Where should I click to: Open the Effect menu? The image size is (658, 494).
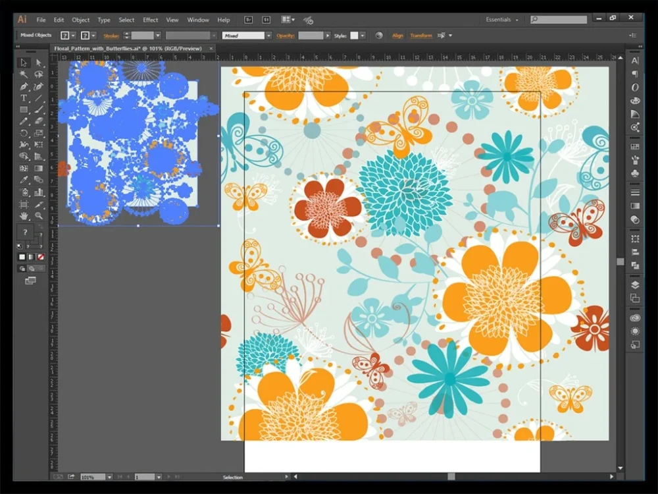pyautogui.click(x=150, y=20)
